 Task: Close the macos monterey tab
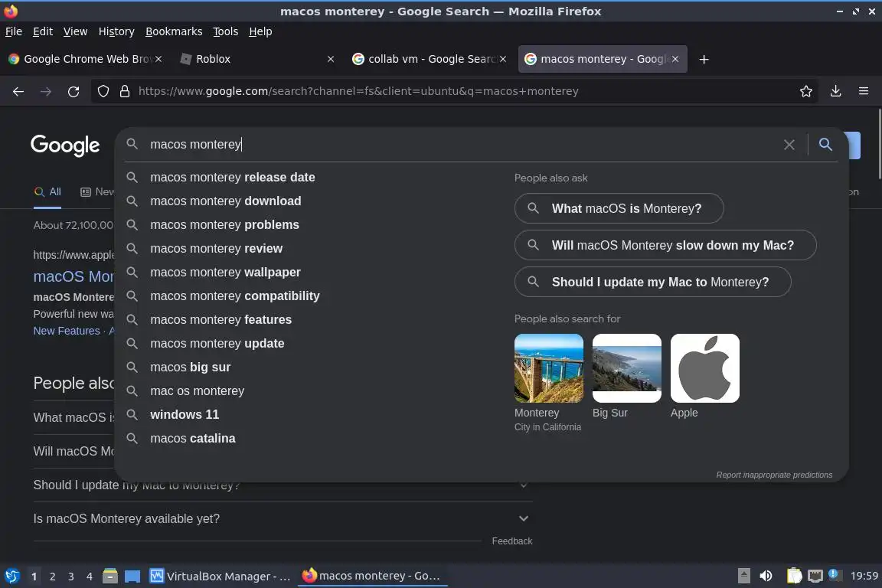pos(675,59)
